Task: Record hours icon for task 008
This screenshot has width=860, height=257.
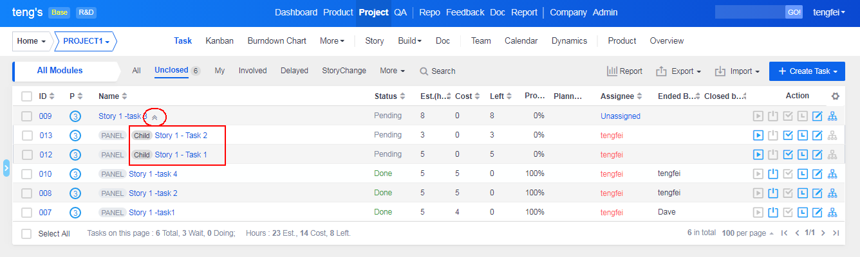Action: 802,193
